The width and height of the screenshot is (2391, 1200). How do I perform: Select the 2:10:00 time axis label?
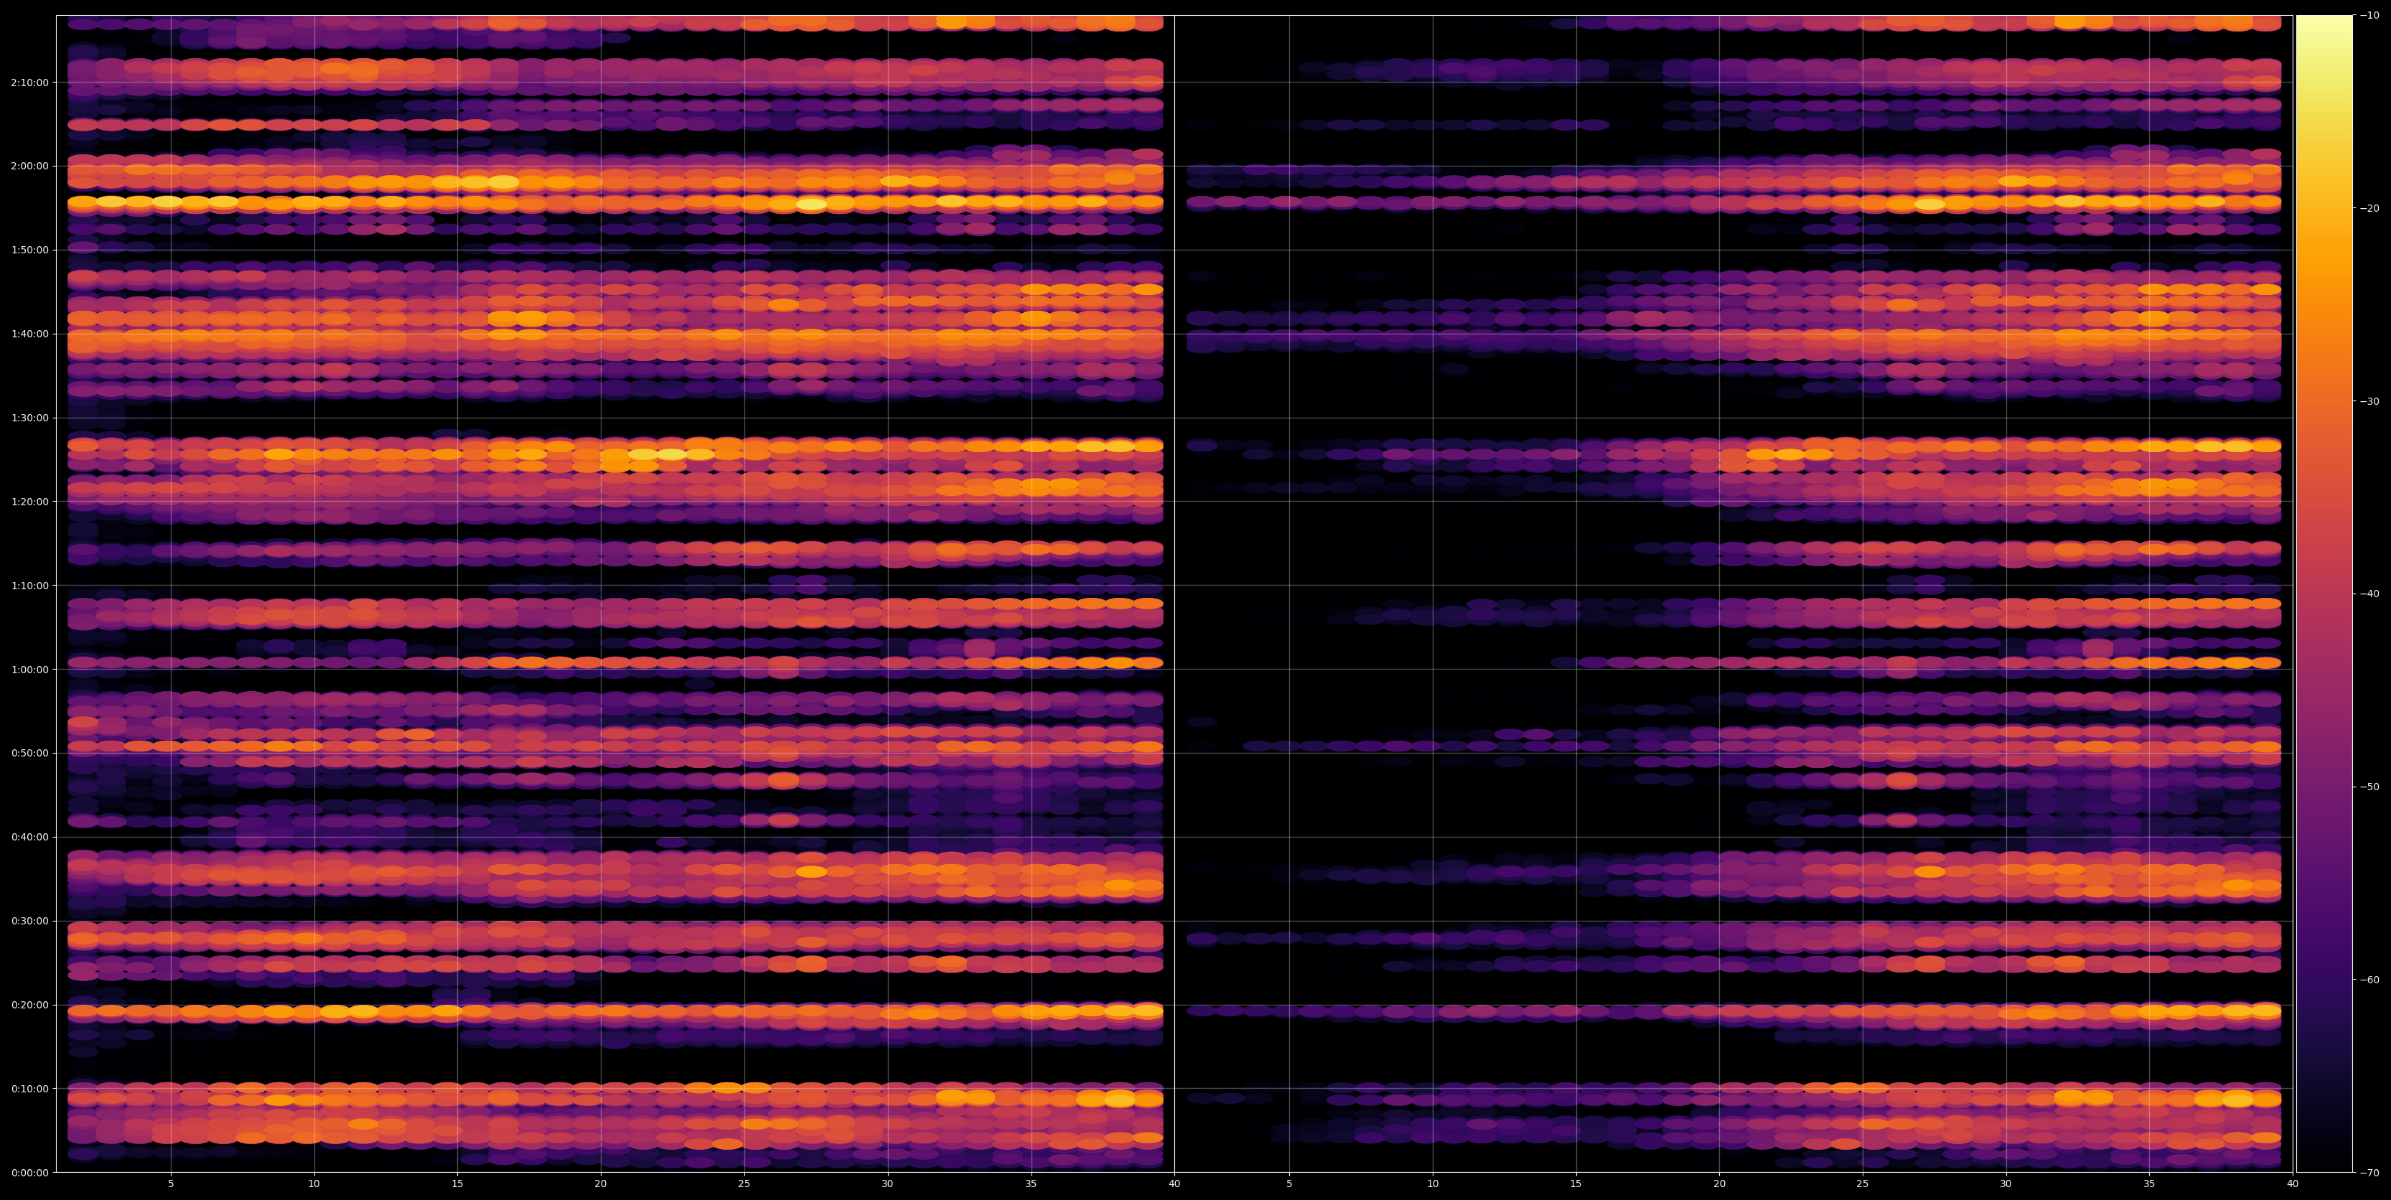point(29,83)
